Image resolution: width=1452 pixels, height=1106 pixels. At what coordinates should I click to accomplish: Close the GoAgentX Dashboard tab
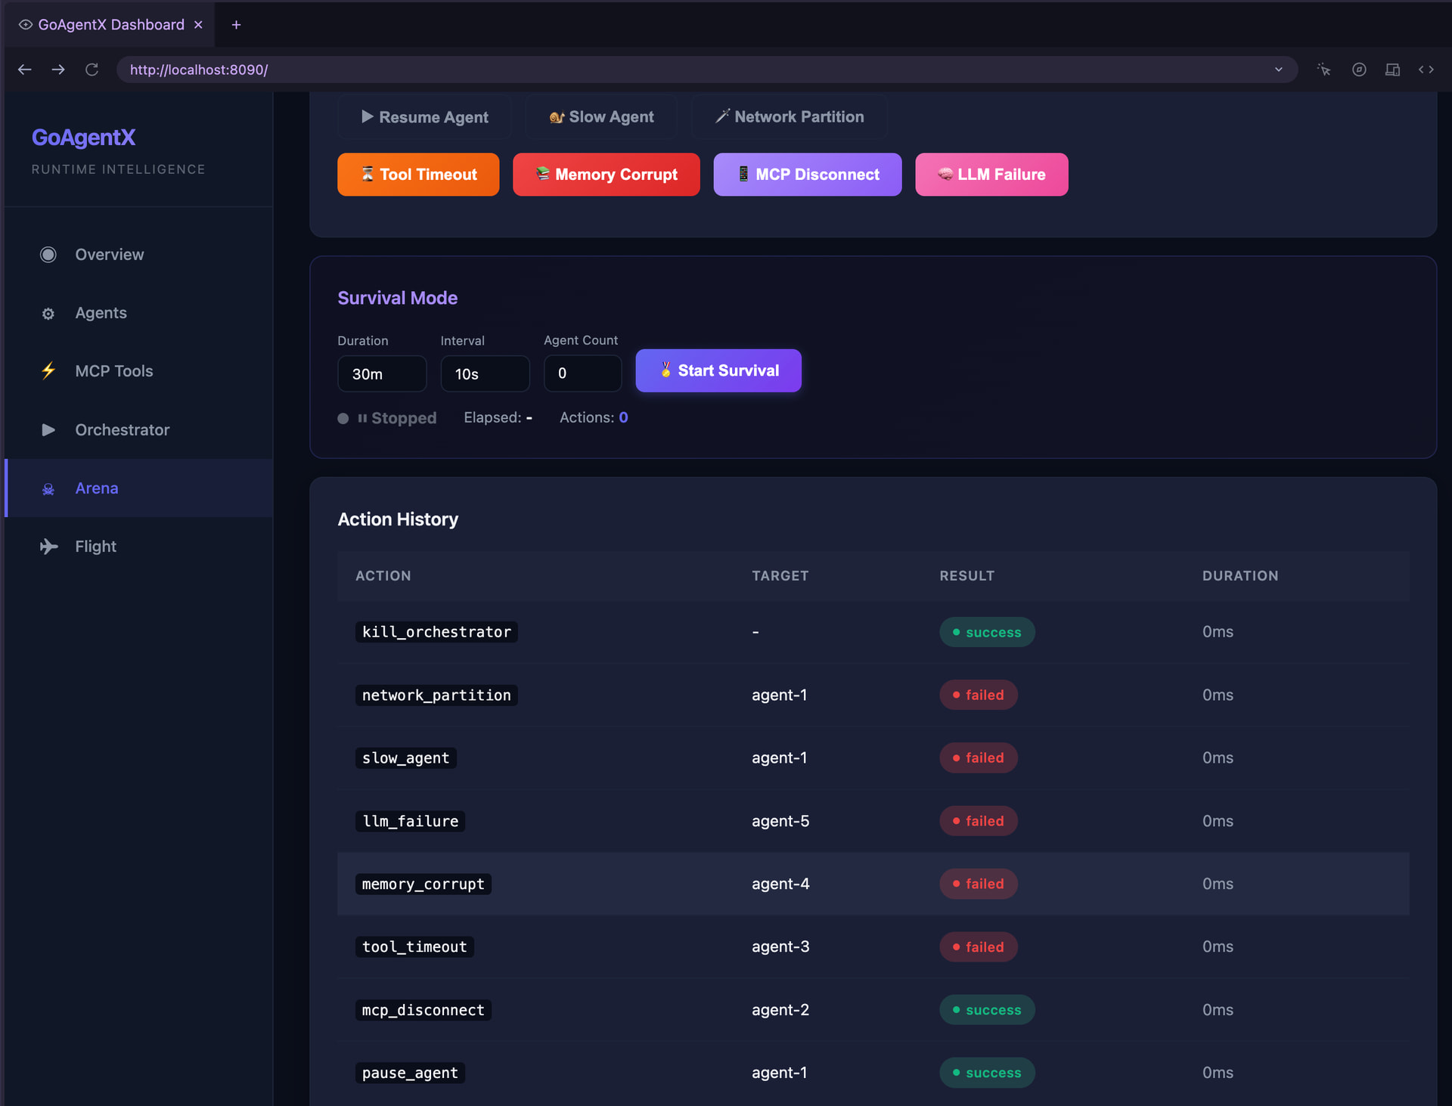pos(198,25)
